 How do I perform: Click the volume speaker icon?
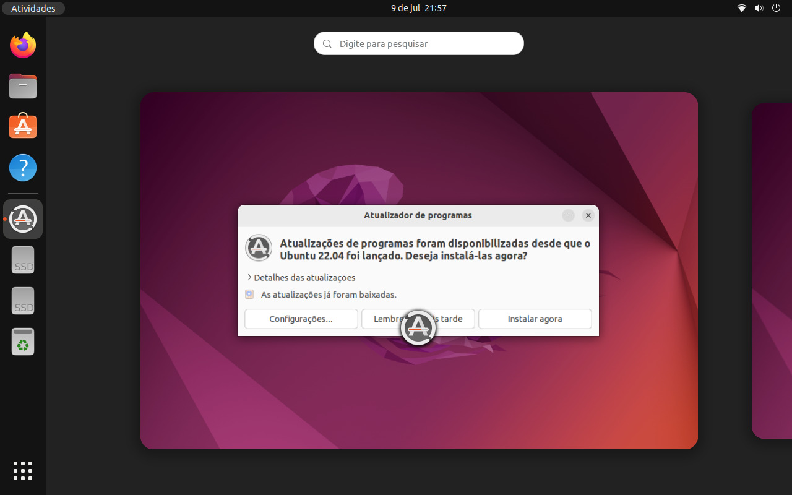tap(759, 8)
